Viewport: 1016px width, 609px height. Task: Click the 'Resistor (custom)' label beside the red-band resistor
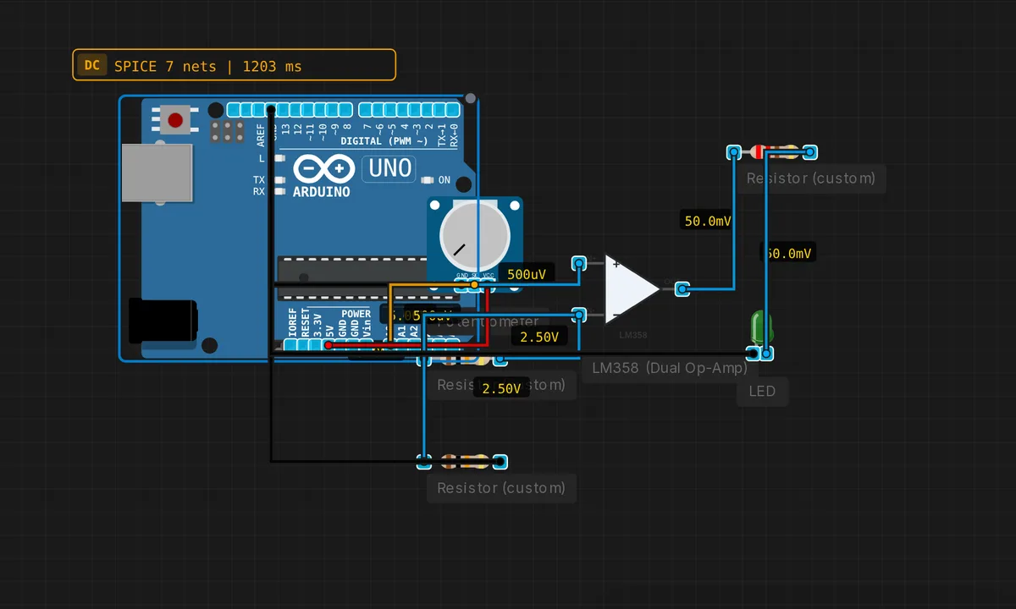[811, 178]
